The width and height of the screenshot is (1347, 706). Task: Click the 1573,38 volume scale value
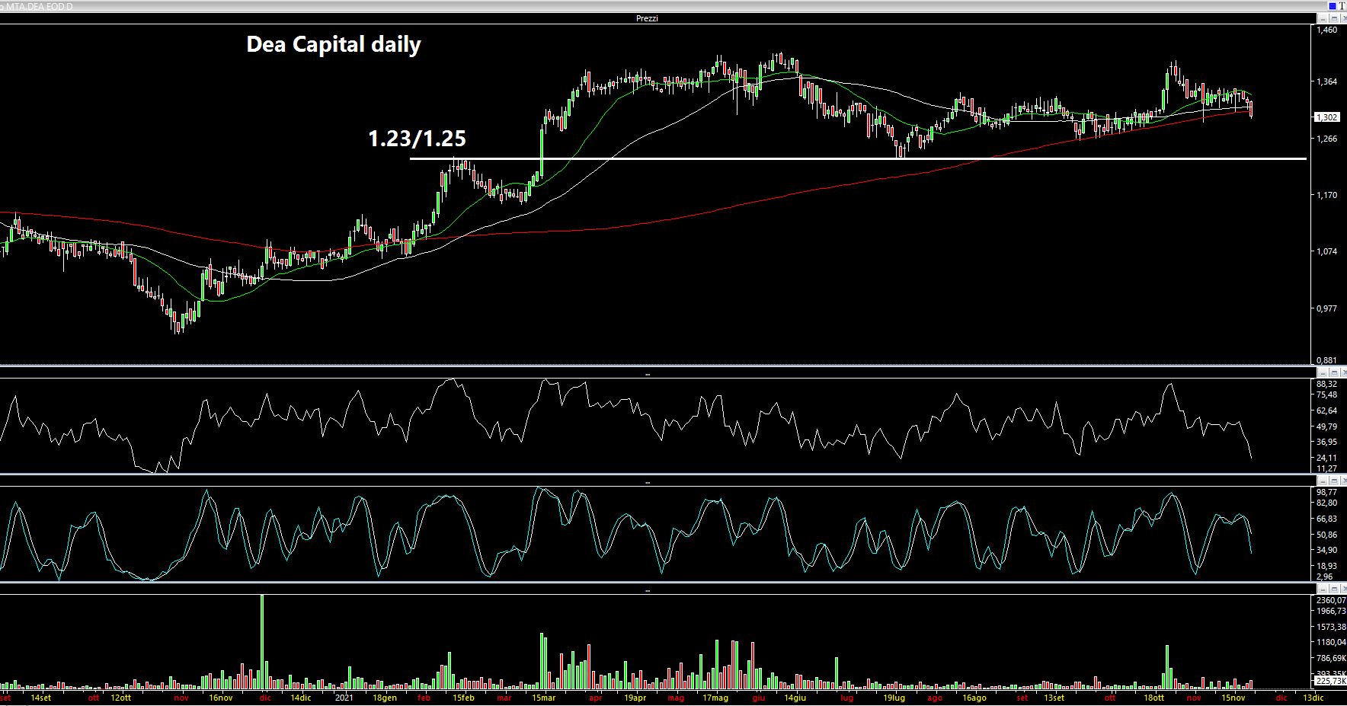(1332, 627)
